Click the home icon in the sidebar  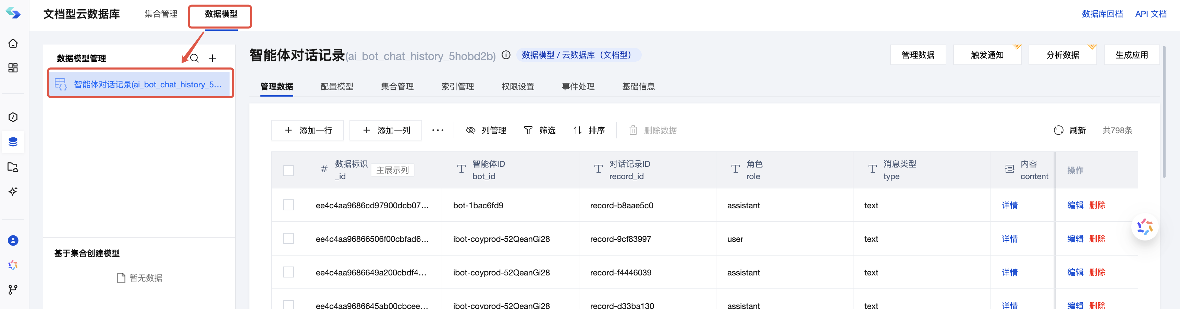coord(13,42)
